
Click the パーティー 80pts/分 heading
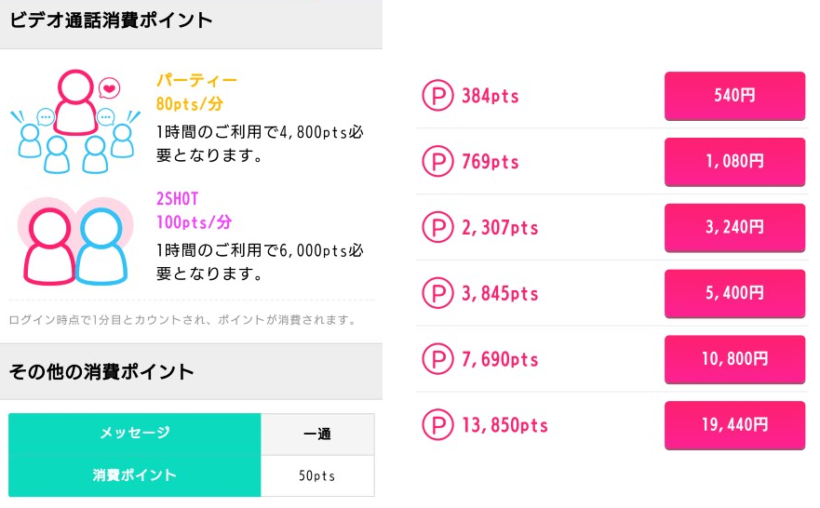click(196, 92)
